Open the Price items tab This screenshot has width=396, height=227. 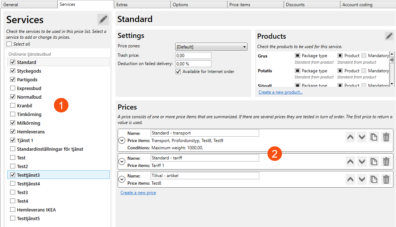pos(255,5)
